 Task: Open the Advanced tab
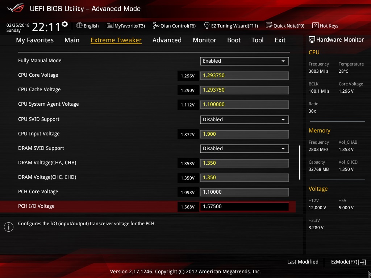167,40
